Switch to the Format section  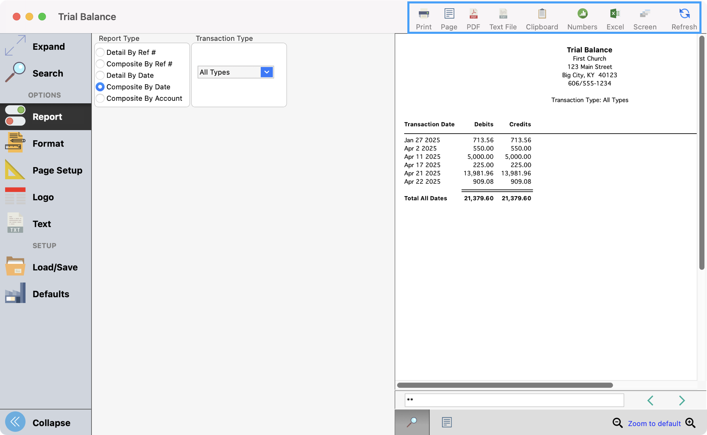coord(48,143)
